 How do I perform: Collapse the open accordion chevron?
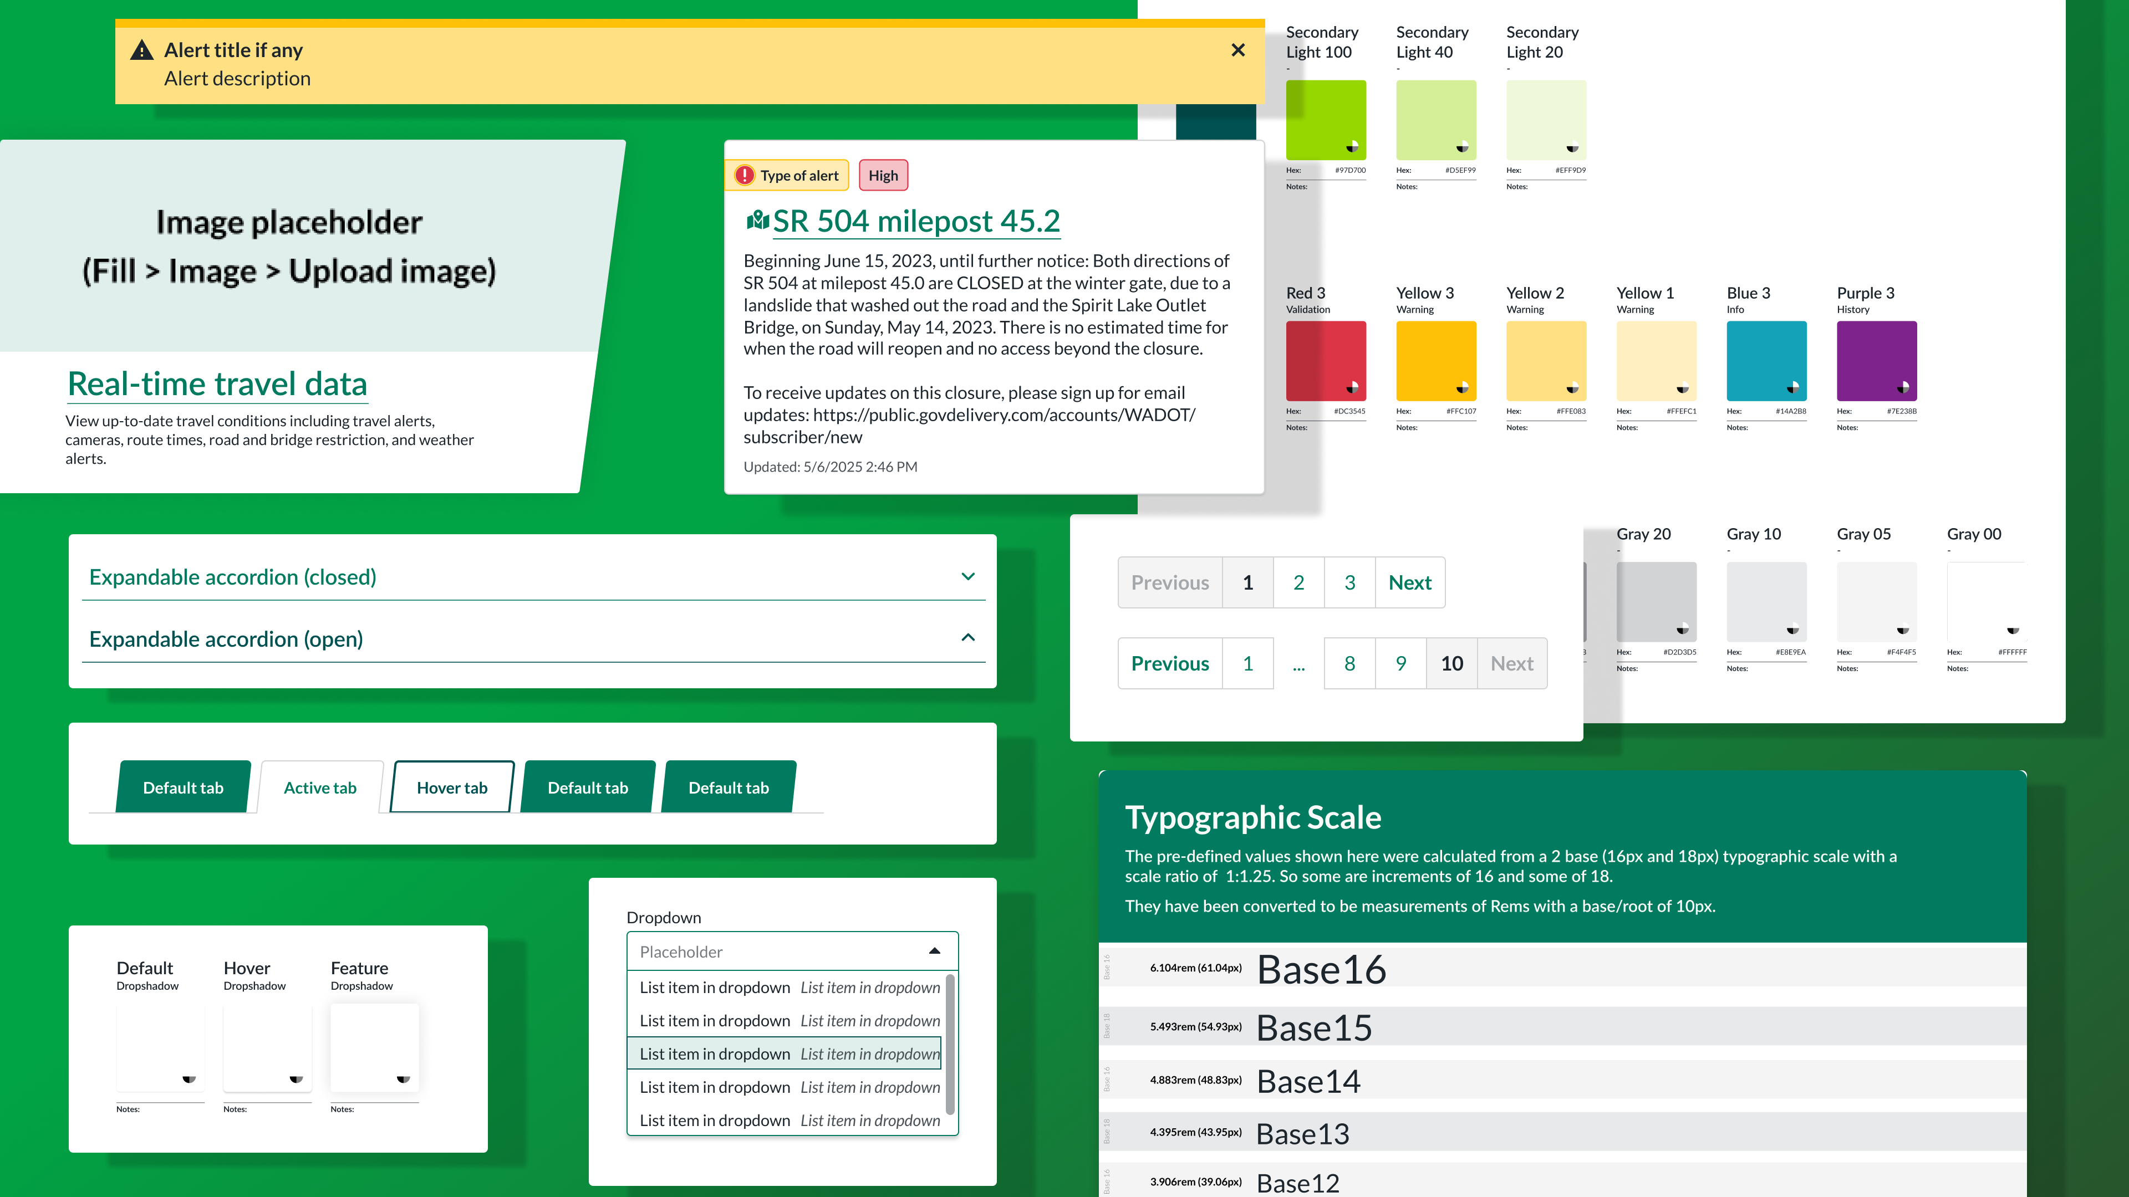coord(968,638)
